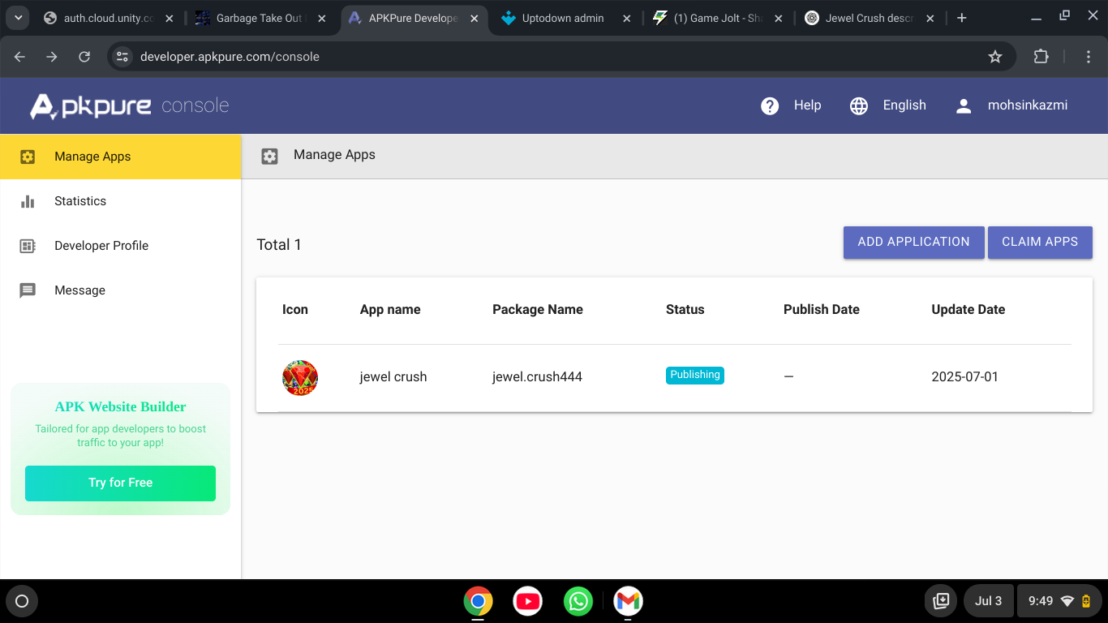Open Developer Profile in the sidebar
The image size is (1108, 623).
[x=121, y=246]
